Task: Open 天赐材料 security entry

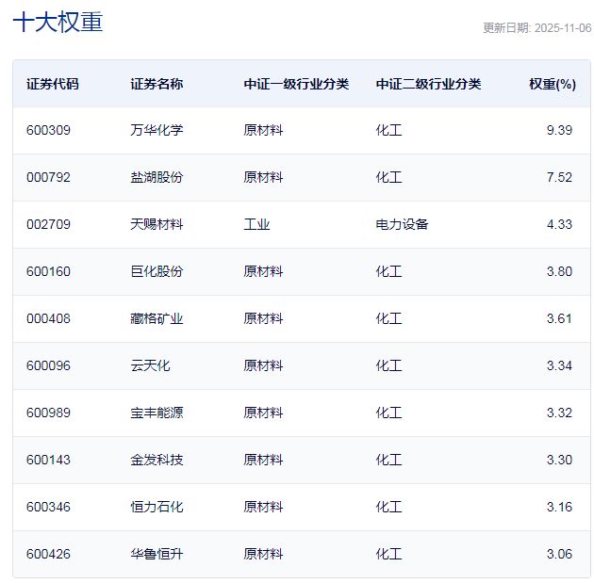Action: pyautogui.click(x=157, y=224)
